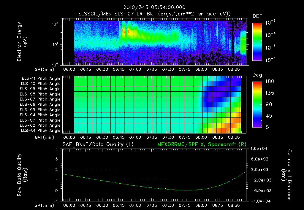The image size is (304, 210).
Task: Click 08:00 tick label under pitch angle panel
Action: pos(201,137)
